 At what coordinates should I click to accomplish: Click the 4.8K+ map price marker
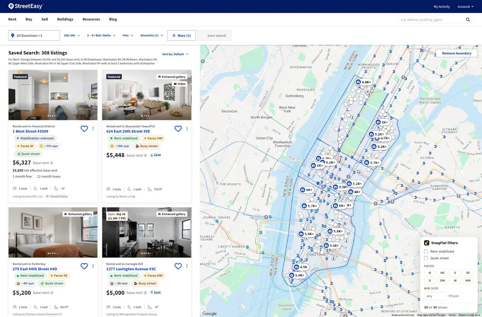click(364, 82)
